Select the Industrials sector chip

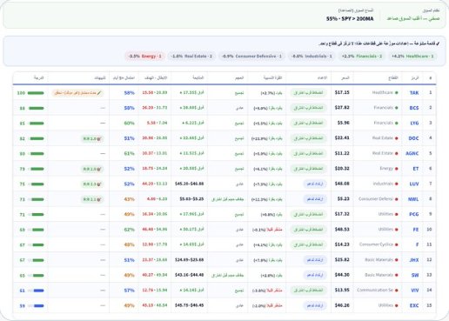[x=312, y=56]
